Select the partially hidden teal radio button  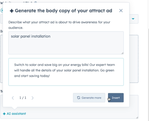pos(2,10)
